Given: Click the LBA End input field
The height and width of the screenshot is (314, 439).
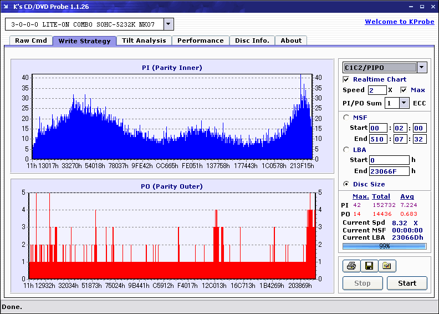Looking at the screenshot, I should [x=389, y=171].
